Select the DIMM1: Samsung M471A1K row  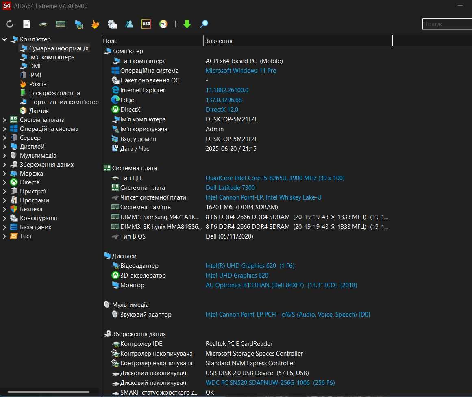(x=247, y=217)
